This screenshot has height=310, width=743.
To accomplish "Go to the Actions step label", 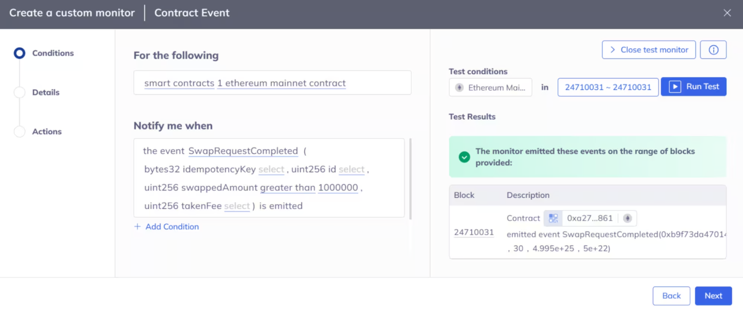I will 47,132.
